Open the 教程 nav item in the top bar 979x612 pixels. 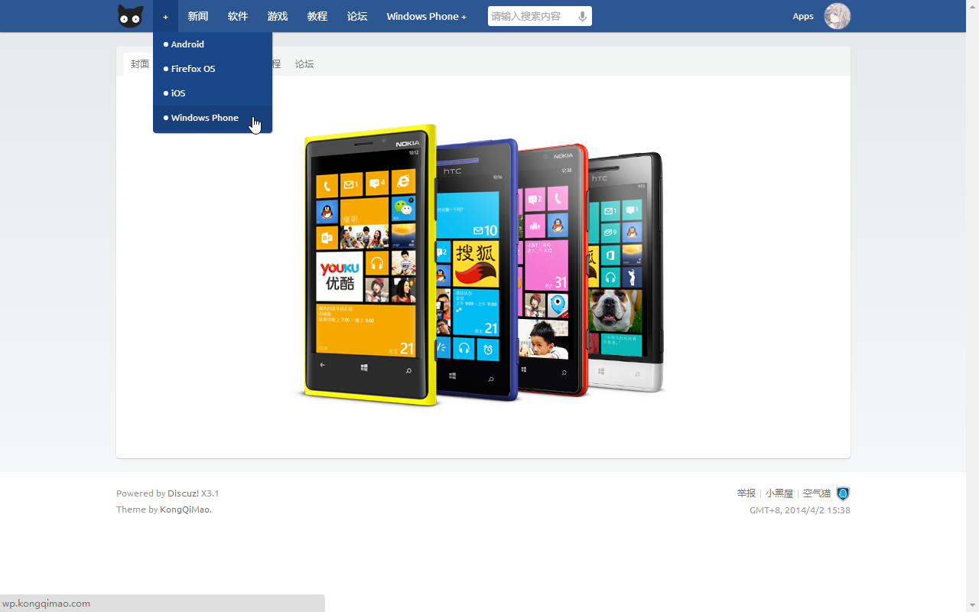(x=317, y=16)
